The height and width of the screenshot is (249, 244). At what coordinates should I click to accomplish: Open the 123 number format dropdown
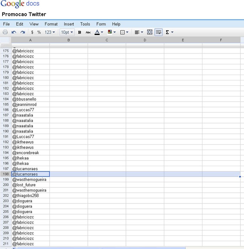[50, 32]
